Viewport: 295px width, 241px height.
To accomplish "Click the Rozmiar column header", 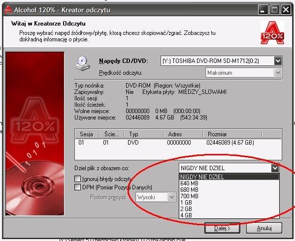I will click(x=232, y=134).
